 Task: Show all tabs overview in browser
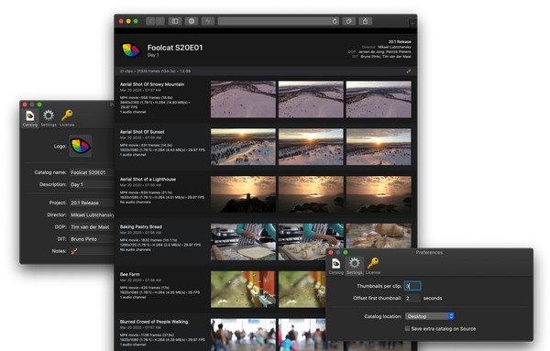point(348,21)
